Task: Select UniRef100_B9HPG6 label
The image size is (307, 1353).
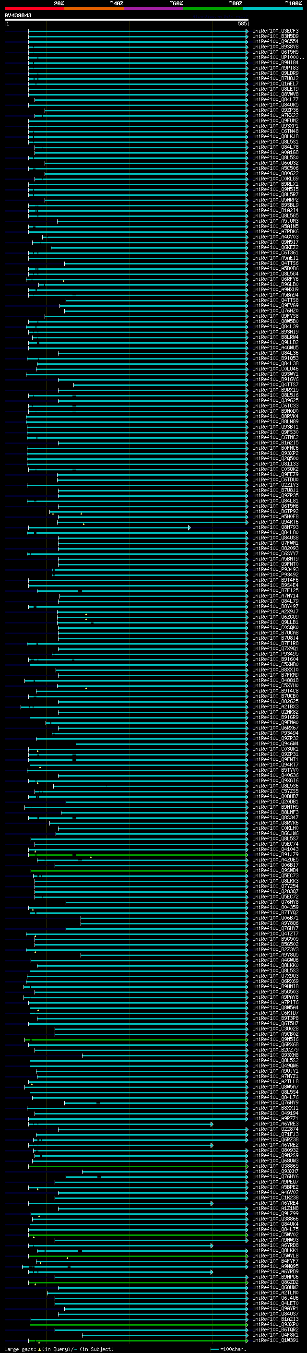Action: [x=275, y=1277]
